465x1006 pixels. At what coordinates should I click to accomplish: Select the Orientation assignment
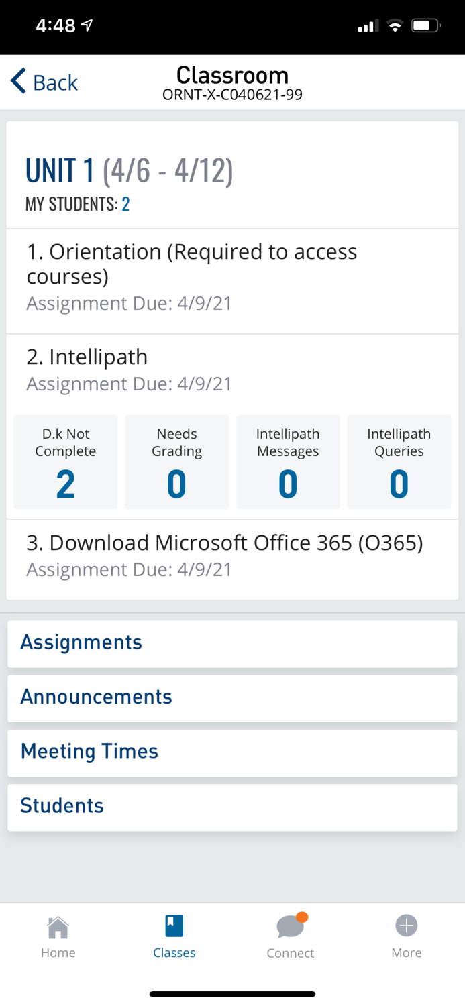coord(232,275)
